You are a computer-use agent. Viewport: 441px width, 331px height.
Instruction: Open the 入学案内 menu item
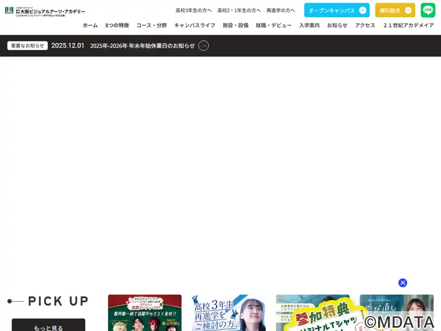tap(309, 25)
